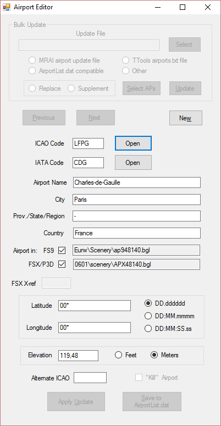Open airport by ICAO Code LFPG
This screenshot has width=221, height=426.
[x=133, y=143]
